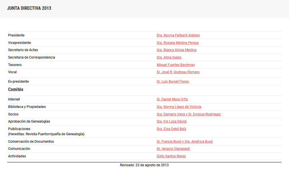Open the Francis Busó y América Busó link
289x174 pixels.
(x=184, y=141)
